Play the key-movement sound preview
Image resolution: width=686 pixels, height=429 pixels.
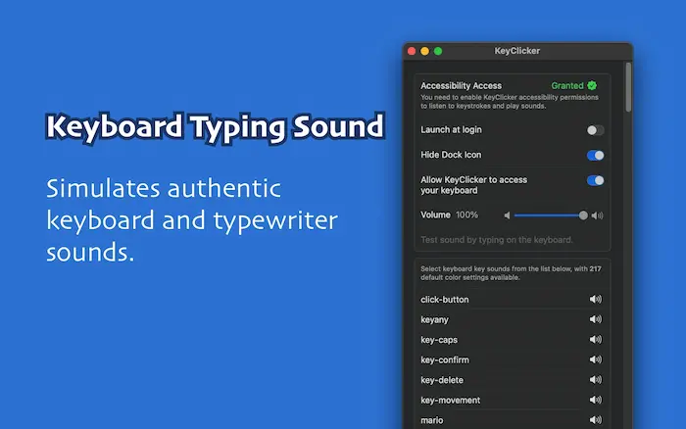pos(595,400)
